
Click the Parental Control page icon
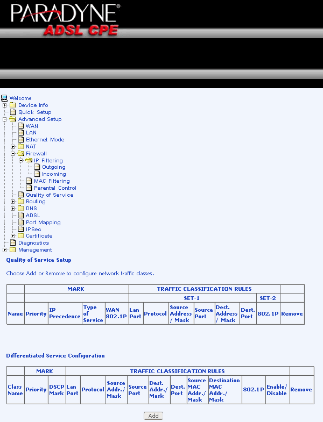click(29, 188)
